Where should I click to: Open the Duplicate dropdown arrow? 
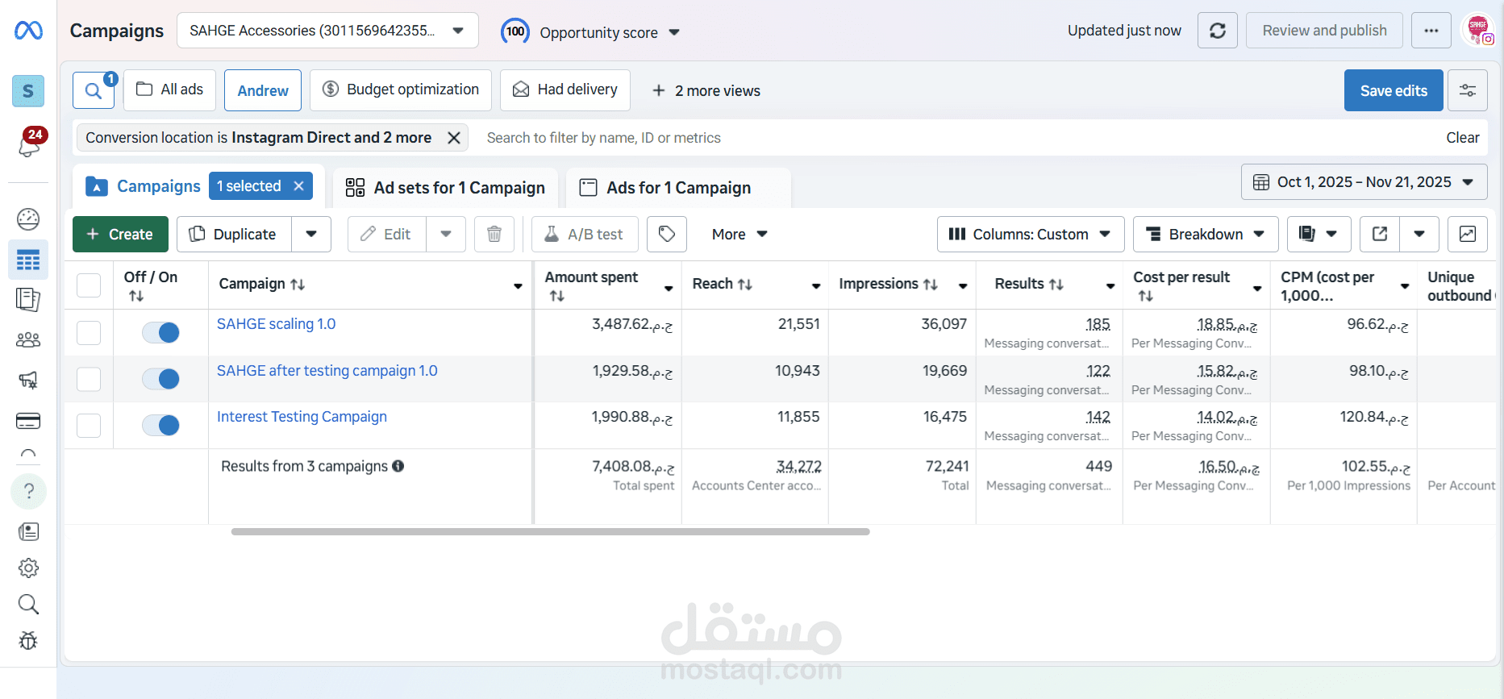[311, 234]
